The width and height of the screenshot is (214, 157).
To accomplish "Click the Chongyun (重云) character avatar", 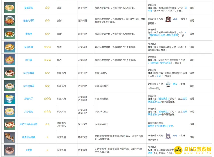I will [x=168, y=84].
